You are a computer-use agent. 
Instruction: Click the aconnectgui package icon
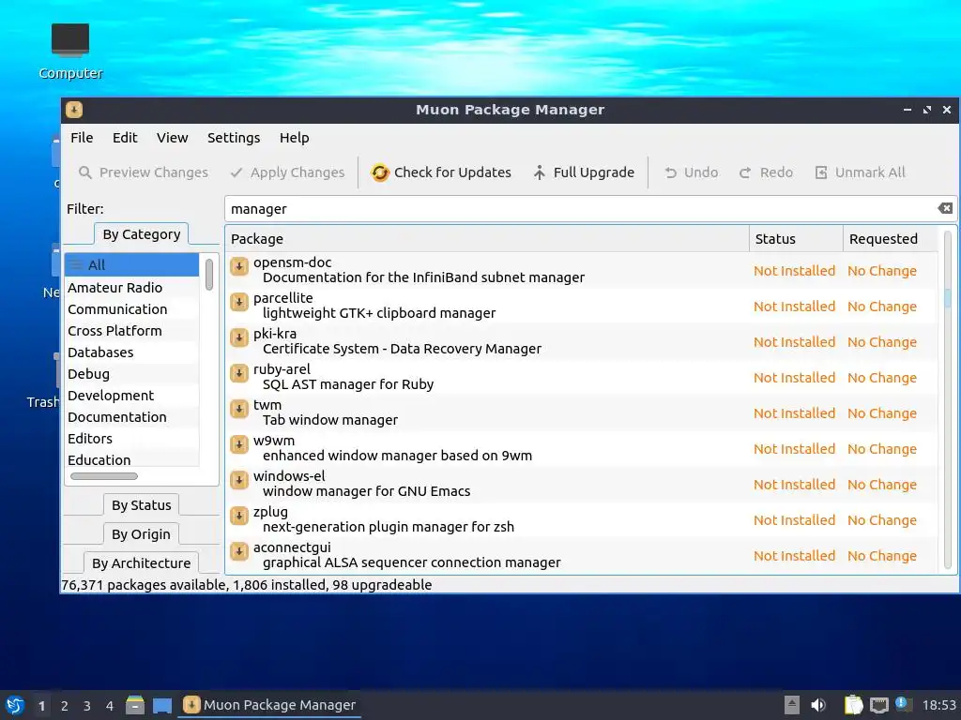click(x=239, y=550)
